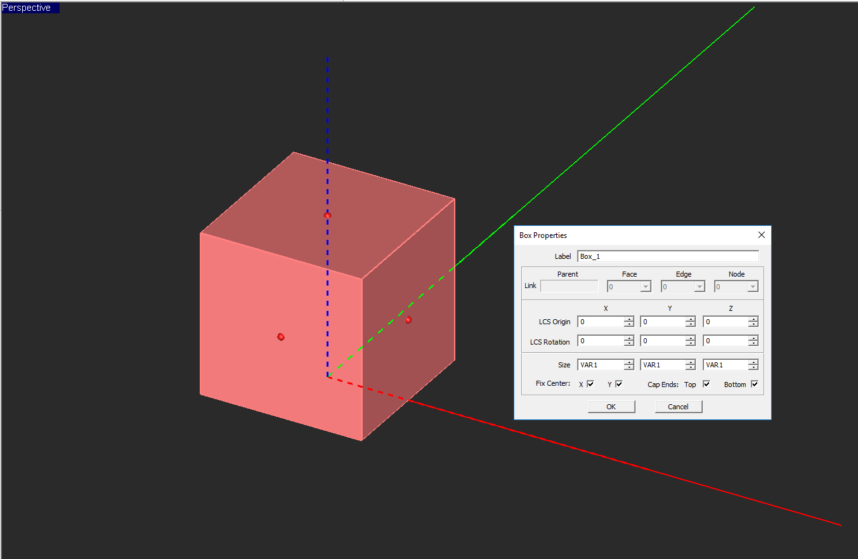Uncheck the Cap Ends Bottom checkbox

coord(754,384)
